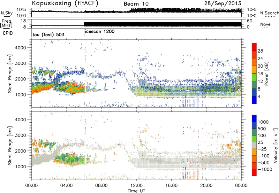Click the '28' power colorbar tick value

pos(260,51)
